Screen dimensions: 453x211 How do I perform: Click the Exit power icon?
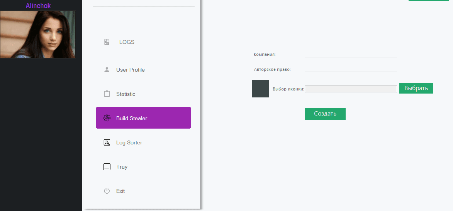click(107, 191)
